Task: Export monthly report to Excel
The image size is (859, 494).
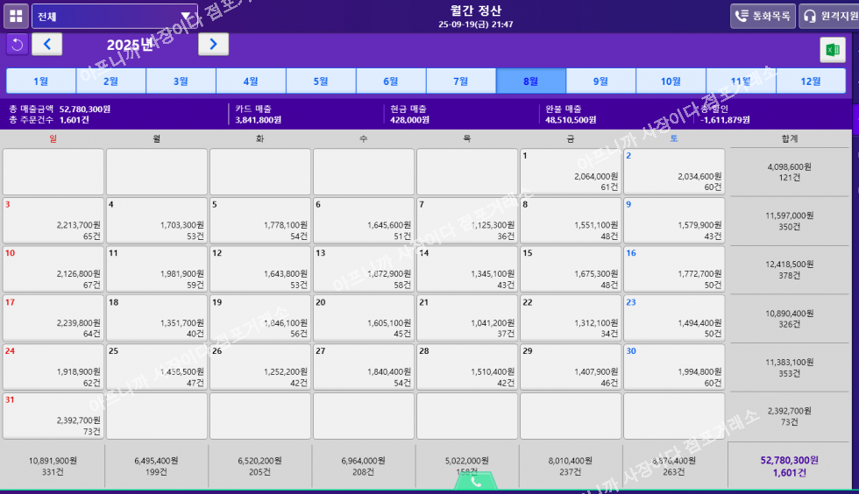Action: [x=830, y=50]
